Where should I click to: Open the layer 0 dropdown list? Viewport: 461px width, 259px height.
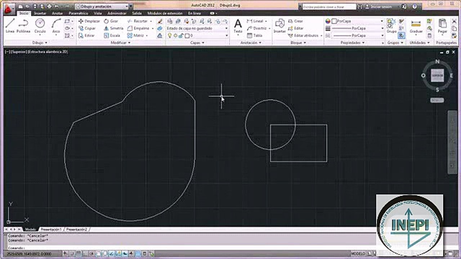click(x=197, y=36)
